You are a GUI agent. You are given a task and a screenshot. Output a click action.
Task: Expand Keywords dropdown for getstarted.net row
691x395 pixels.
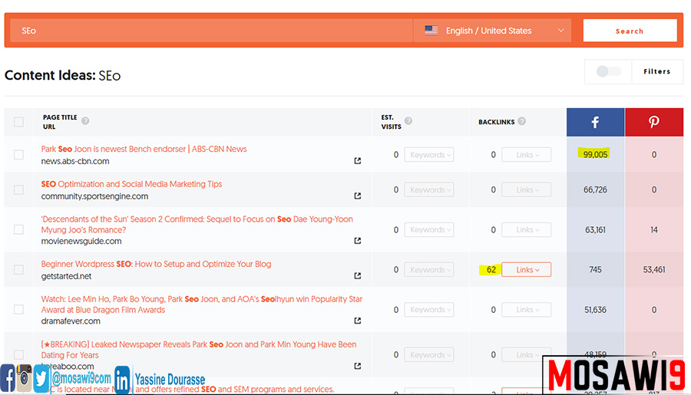click(429, 269)
